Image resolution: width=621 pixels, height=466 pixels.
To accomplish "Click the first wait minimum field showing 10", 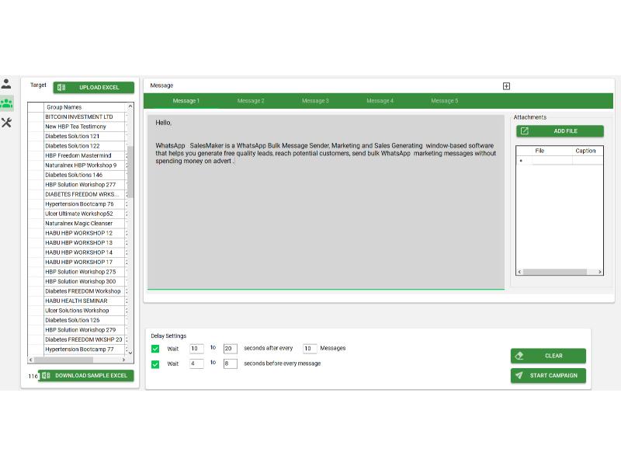I will 196,349.
